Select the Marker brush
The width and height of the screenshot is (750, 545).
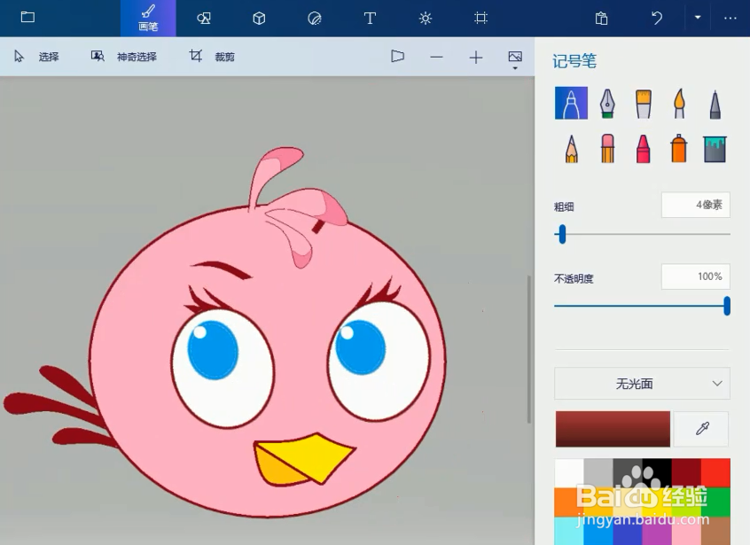[x=571, y=103]
